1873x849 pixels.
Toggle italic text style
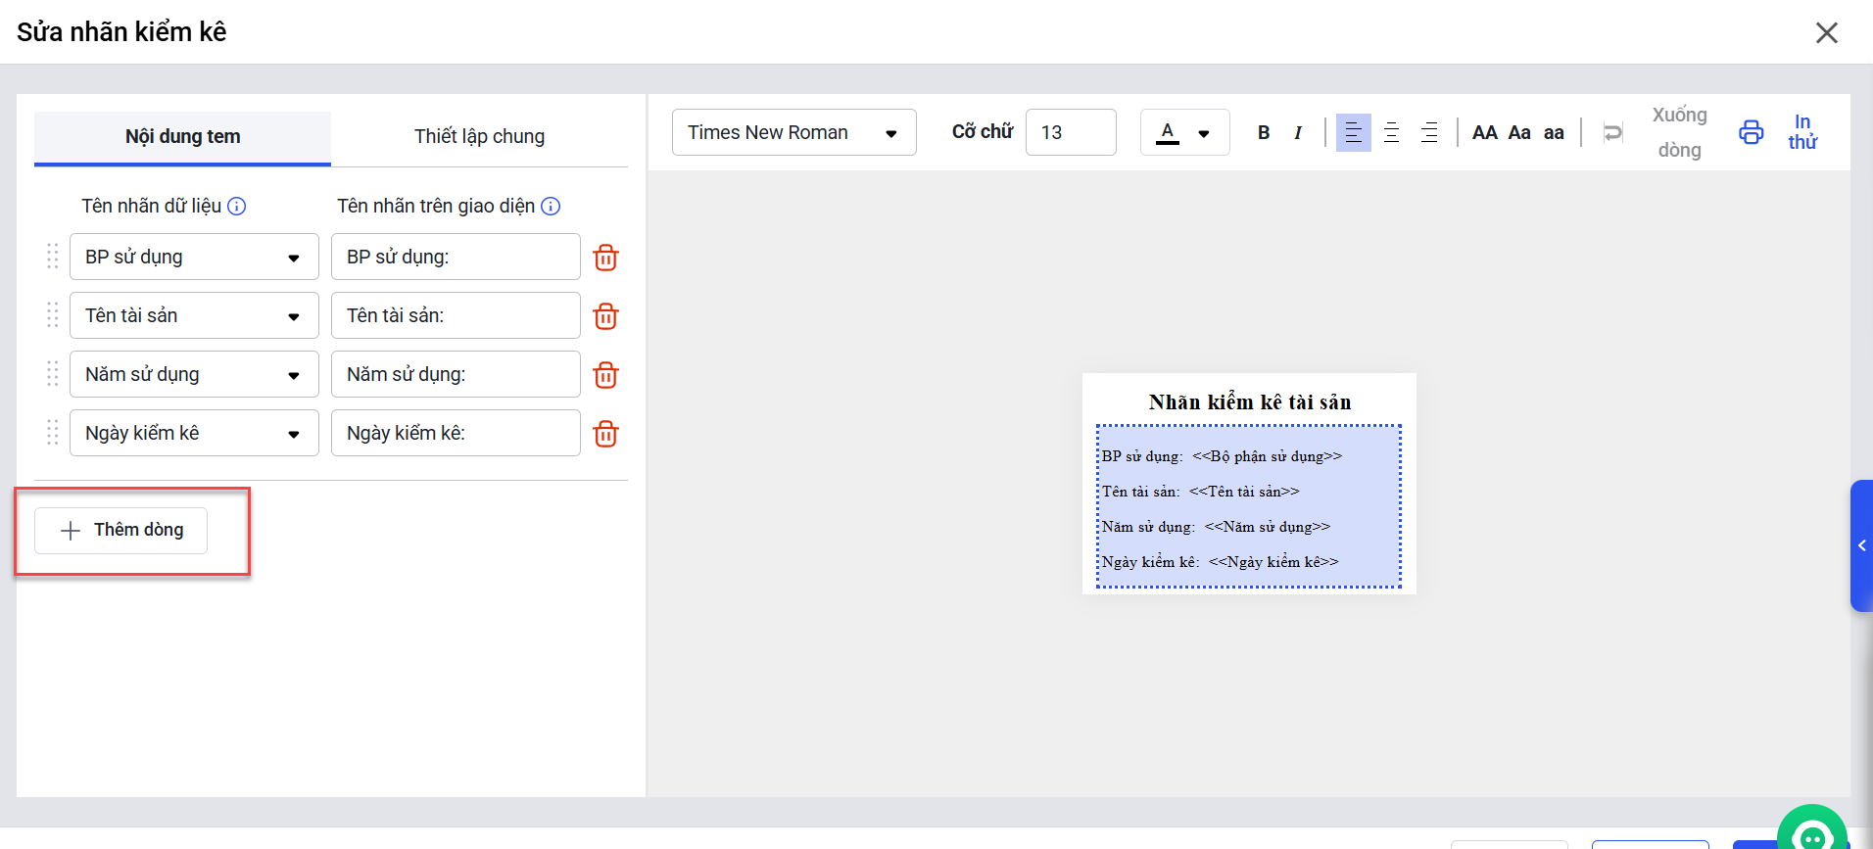tap(1298, 132)
